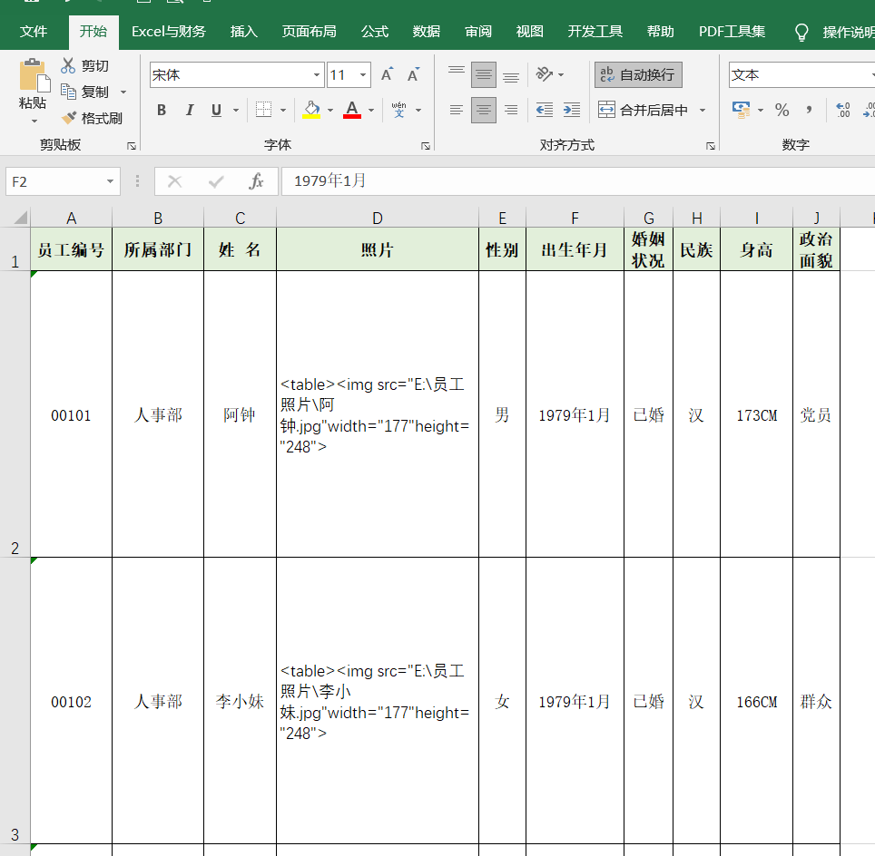Increase font size with larger A
875x856 pixels.
click(387, 74)
